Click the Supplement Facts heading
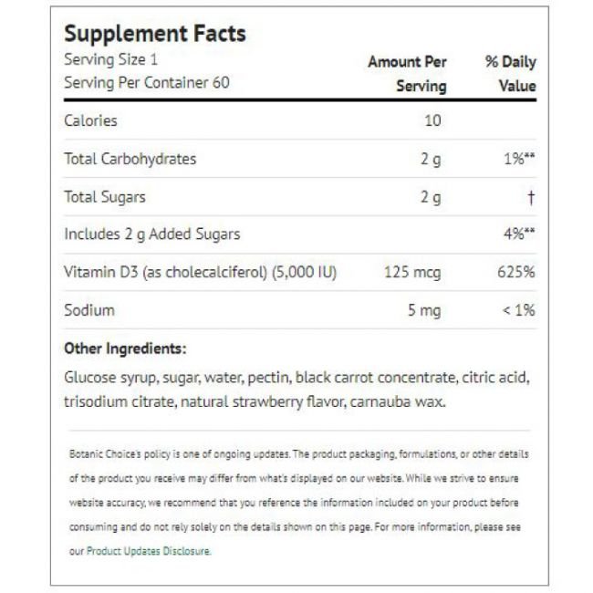The width and height of the screenshot is (593, 593). pyautogui.click(x=154, y=35)
